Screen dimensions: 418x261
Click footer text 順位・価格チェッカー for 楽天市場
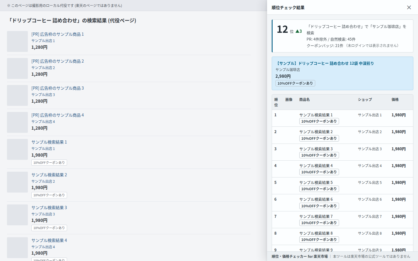[x=300, y=256]
